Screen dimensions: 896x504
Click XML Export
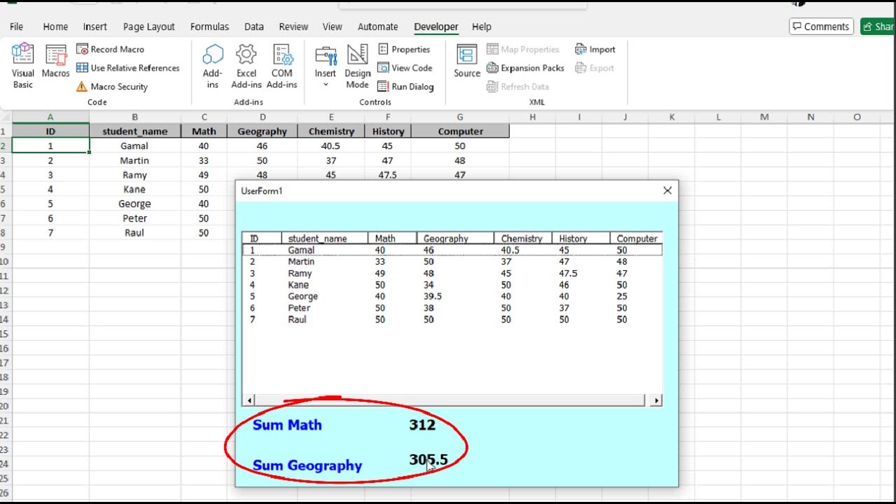point(594,68)
